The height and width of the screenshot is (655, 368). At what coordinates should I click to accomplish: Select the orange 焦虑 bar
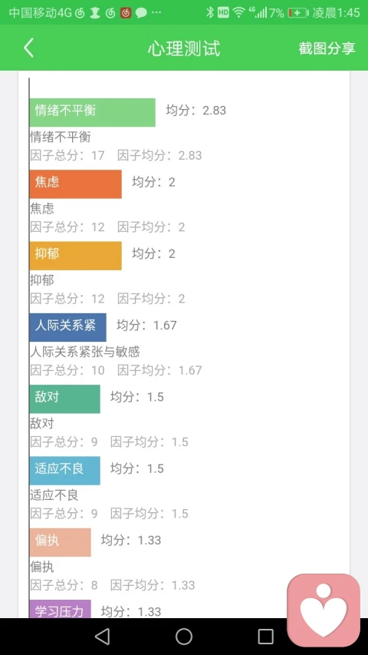click(76, 184)
